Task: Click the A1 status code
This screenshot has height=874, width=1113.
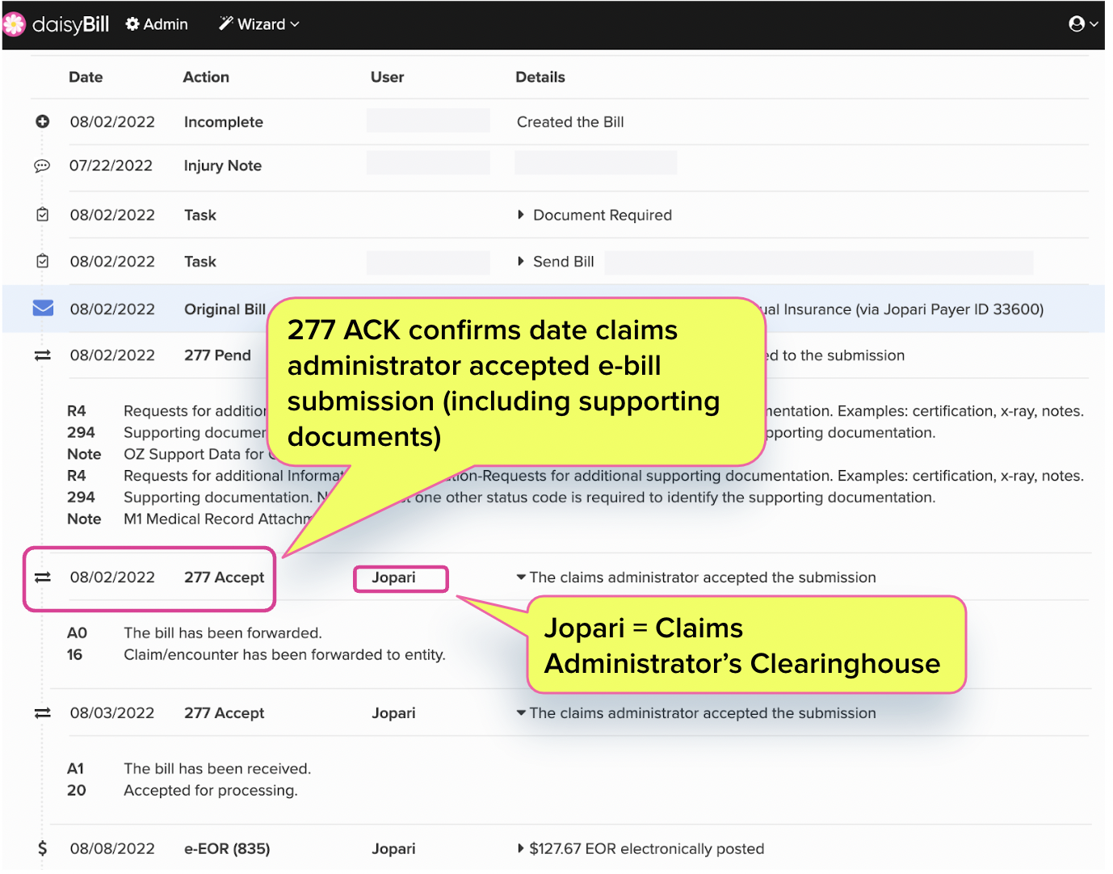Action: coord(75,769)
